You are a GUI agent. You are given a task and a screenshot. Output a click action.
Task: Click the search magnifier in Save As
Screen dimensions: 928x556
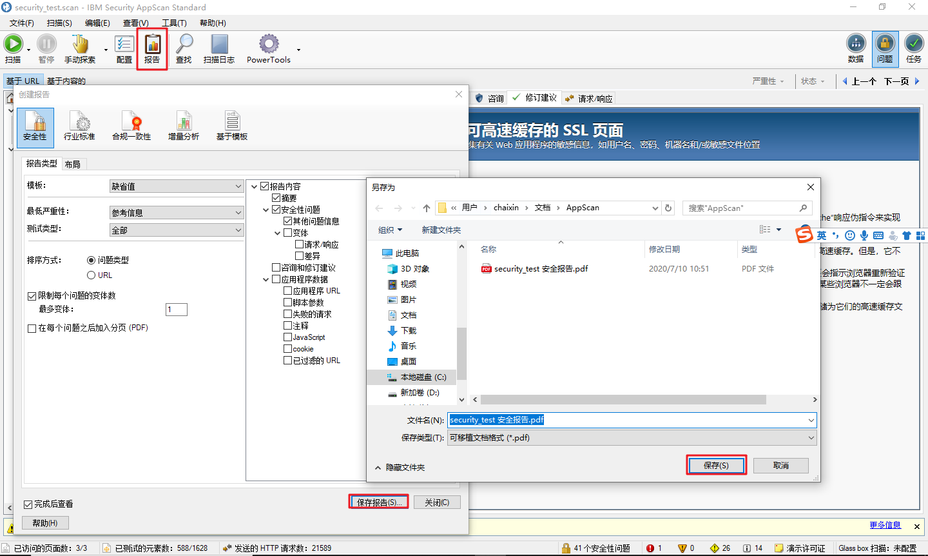[803, 208]
